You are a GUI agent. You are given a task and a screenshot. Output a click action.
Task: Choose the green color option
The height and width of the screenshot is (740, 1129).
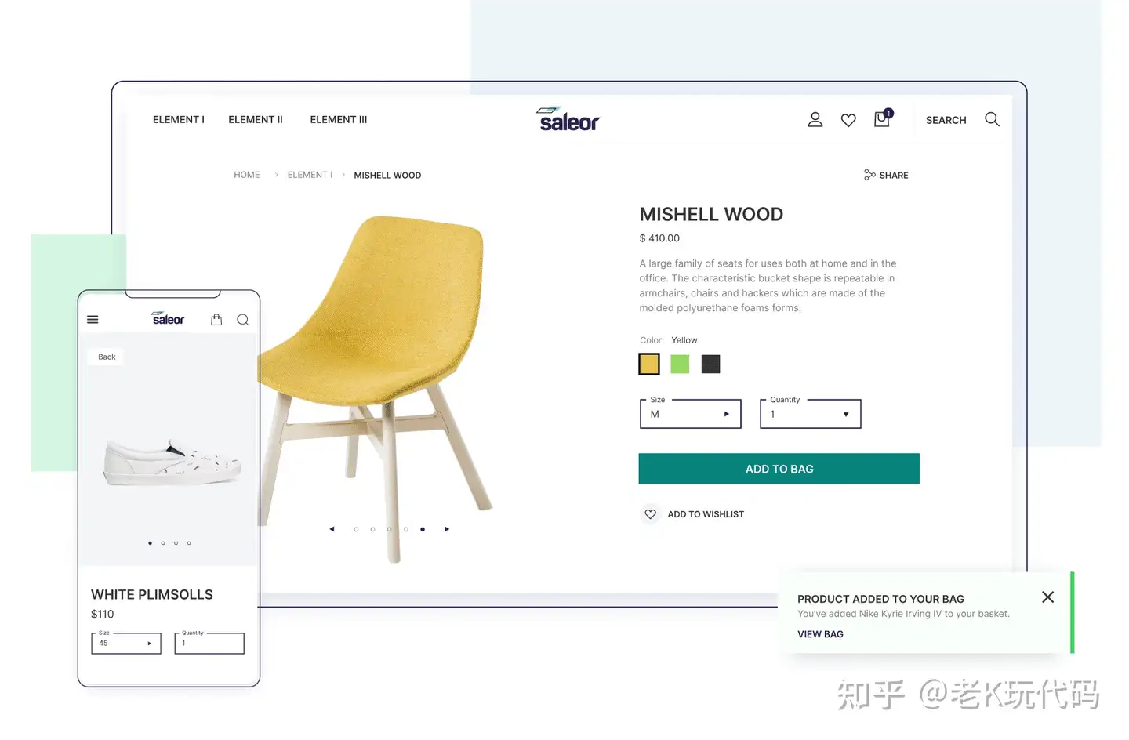pos(680,364)
